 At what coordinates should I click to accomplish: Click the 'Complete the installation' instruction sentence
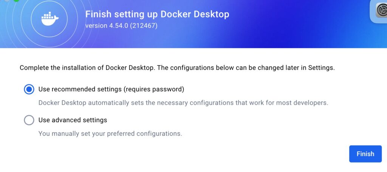click(177, 68)
